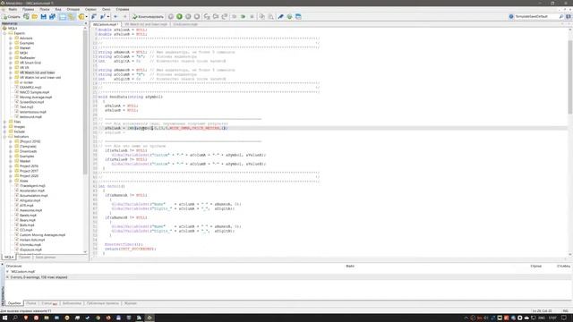The width and height of the screenshot is (573, 322).
Task: Click the green globe icon in toolbar
Action: 289,17
